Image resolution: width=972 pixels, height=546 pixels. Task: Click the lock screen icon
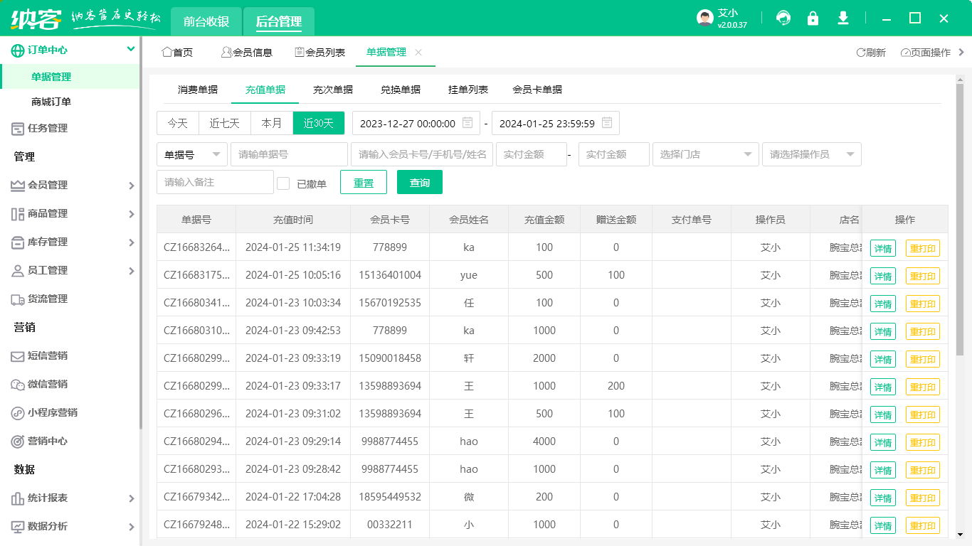tap(813, 18)
